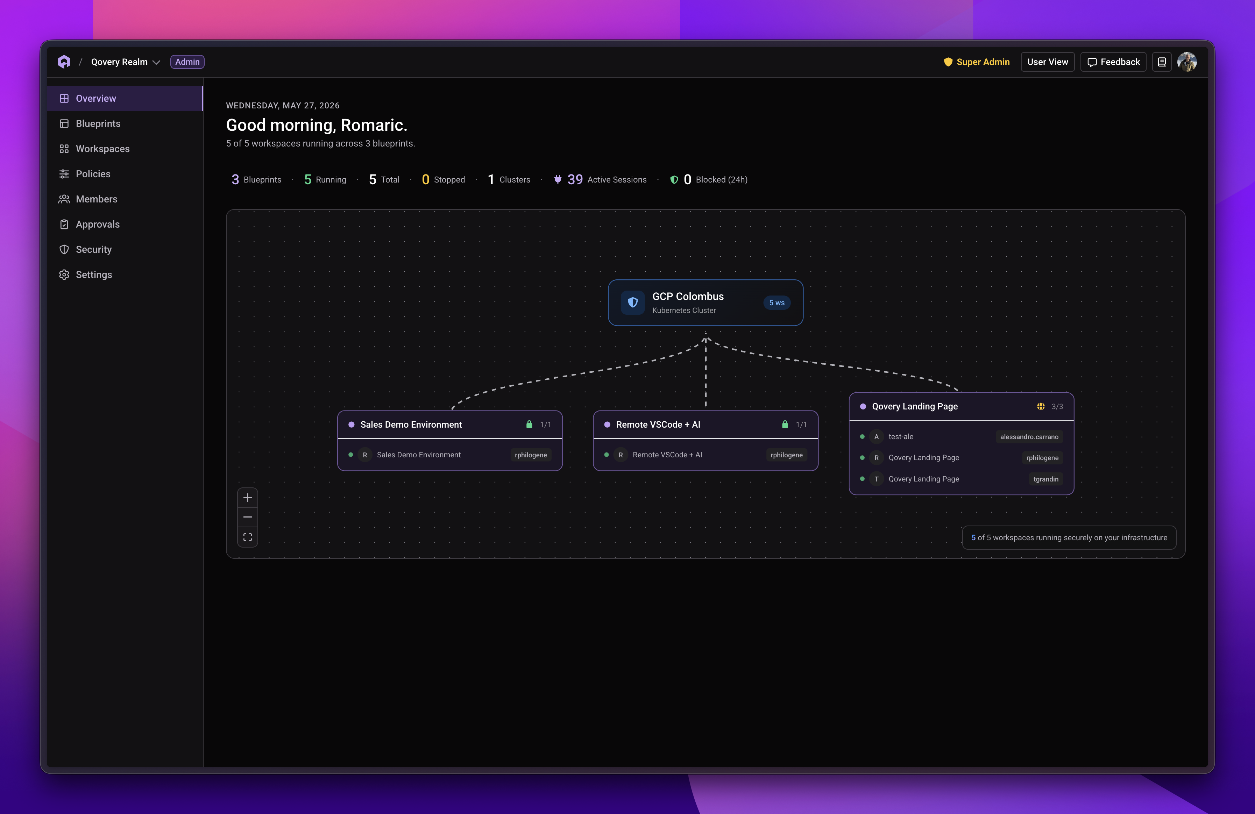1255x814 pixels.
Task: Open the Sales Demo Environment workspace row
Action: click(x=450, y=455)
